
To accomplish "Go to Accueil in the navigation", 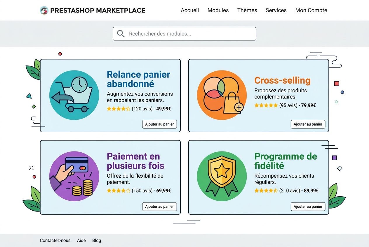I will [x=190, y=10].
